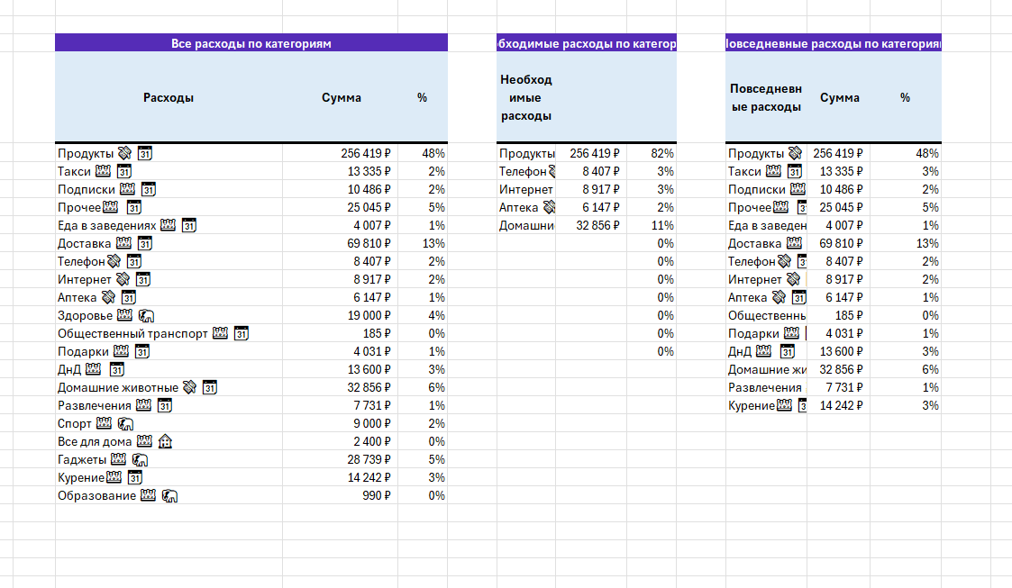Select the 28 739 ₽ amount cell
The width and height of the screenshot is (1012, 588).
[340, 460]
